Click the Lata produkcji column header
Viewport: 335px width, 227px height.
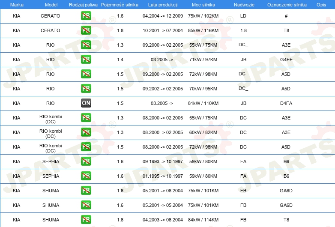click(163, 5)
